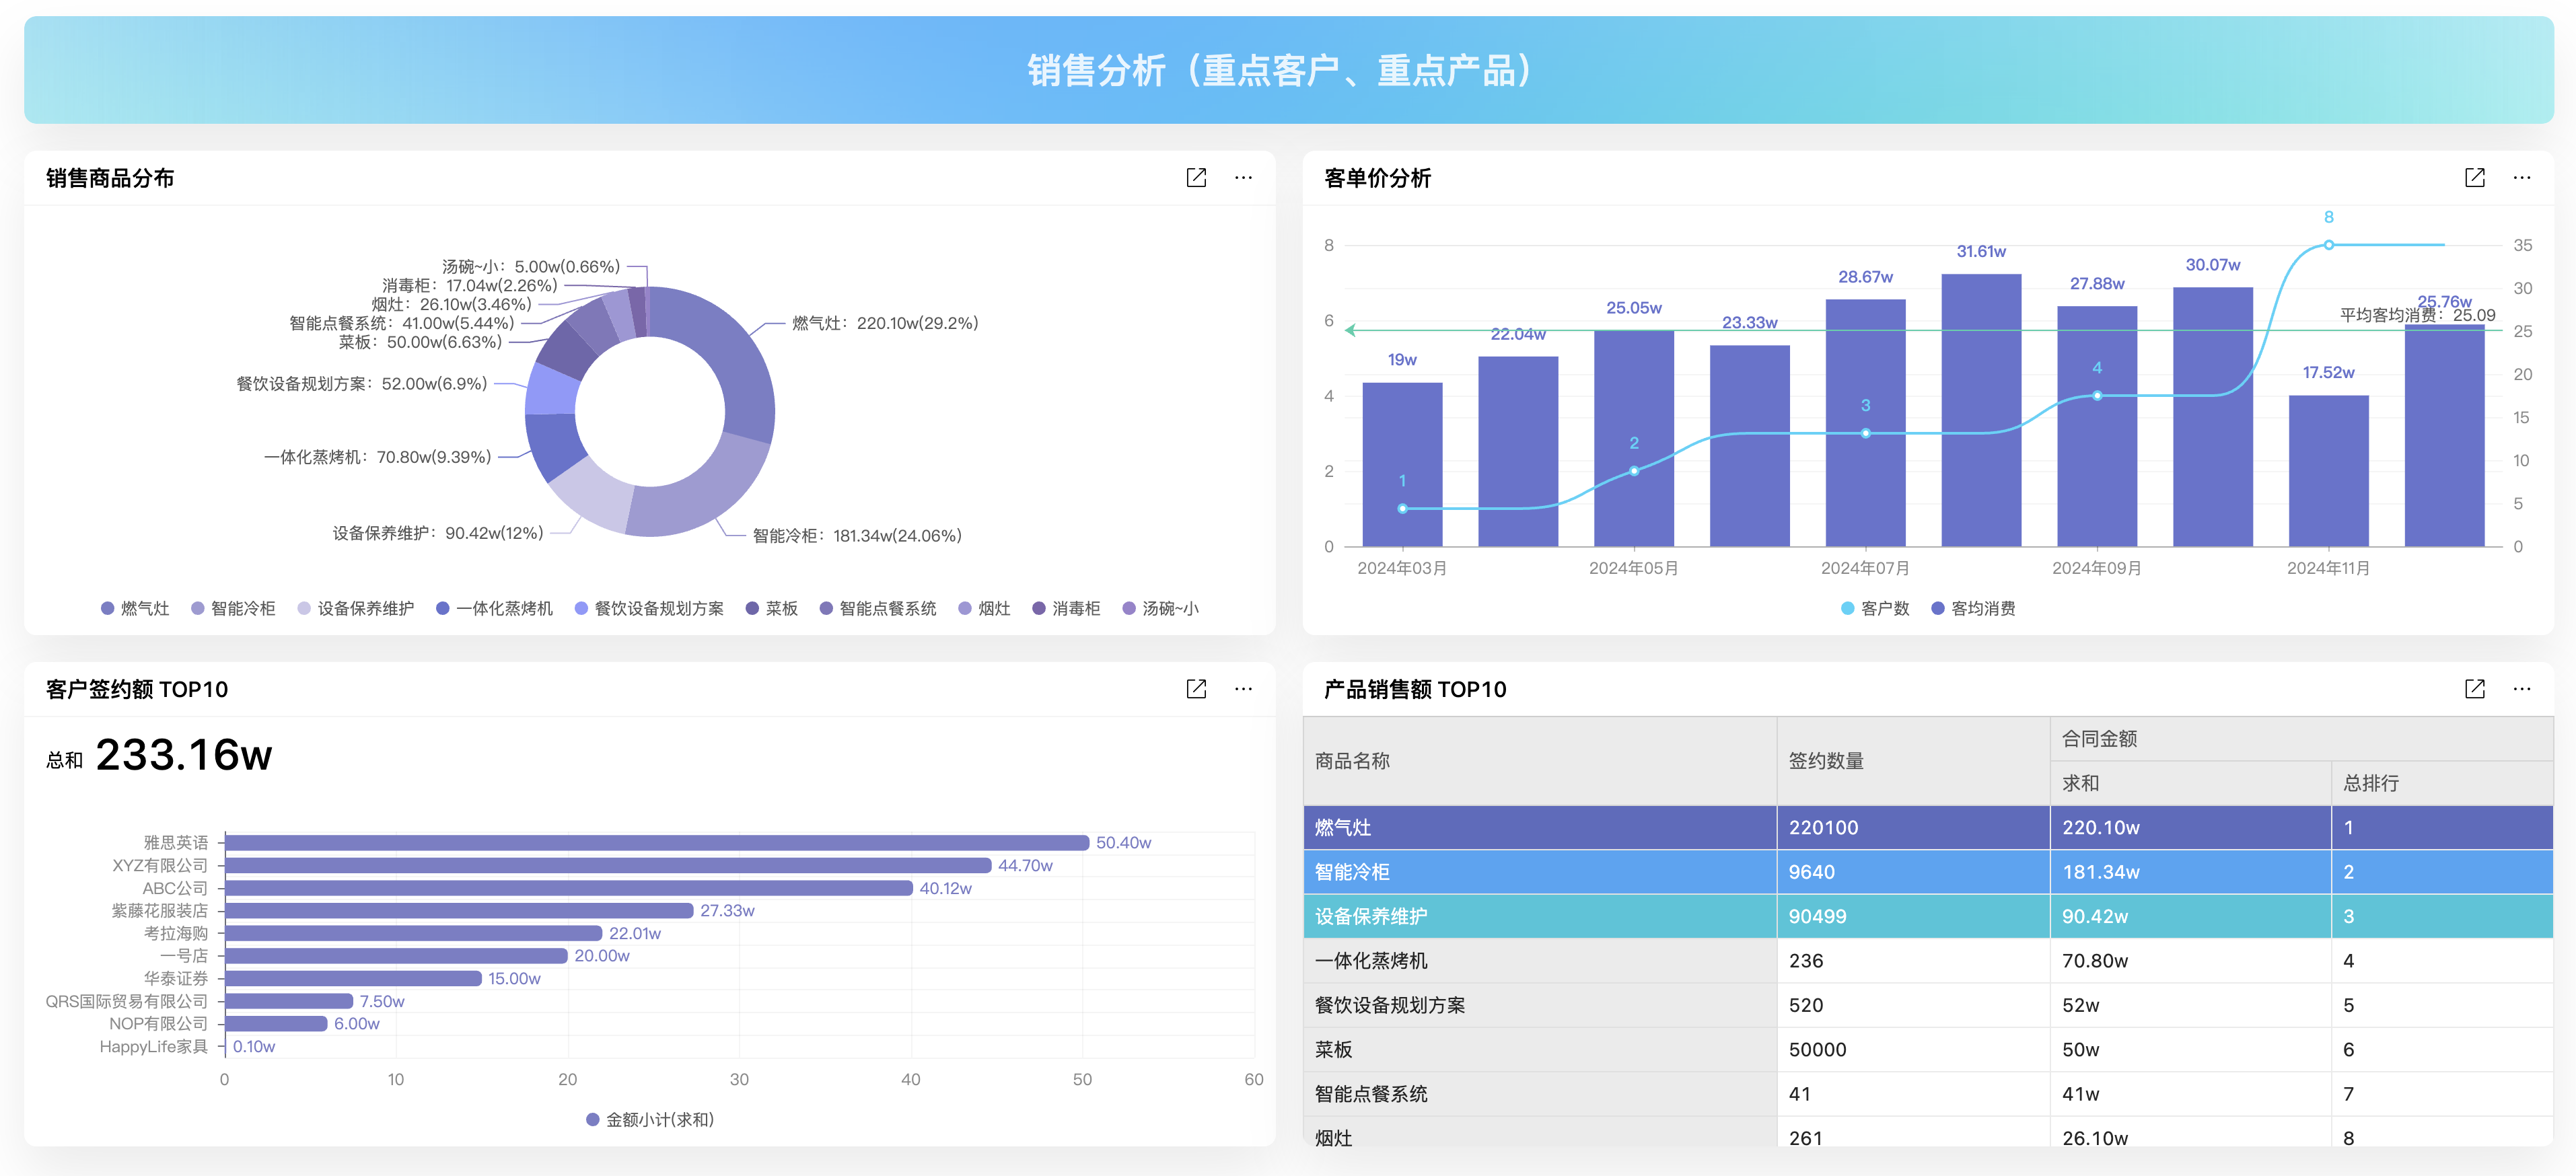This screenshot has width=2576, height=1176.
Task: Click the customer count point labeled 8
Action: point(2328,245)
